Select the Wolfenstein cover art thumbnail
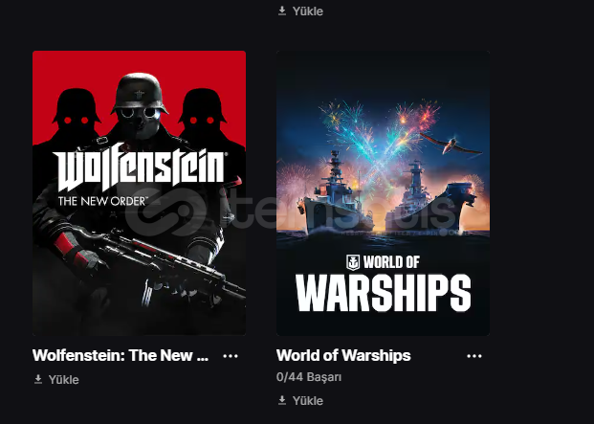594x424 pixels. coord(139,193)
